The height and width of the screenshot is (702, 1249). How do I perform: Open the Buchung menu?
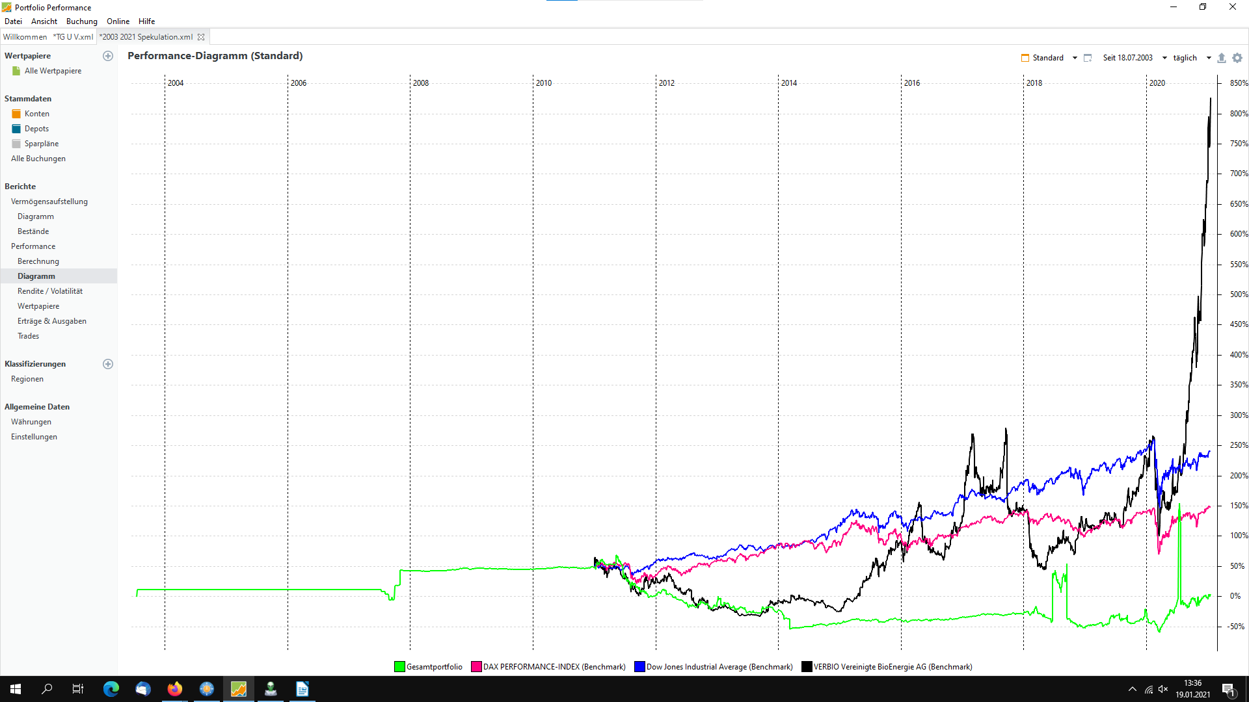[81, 21]
